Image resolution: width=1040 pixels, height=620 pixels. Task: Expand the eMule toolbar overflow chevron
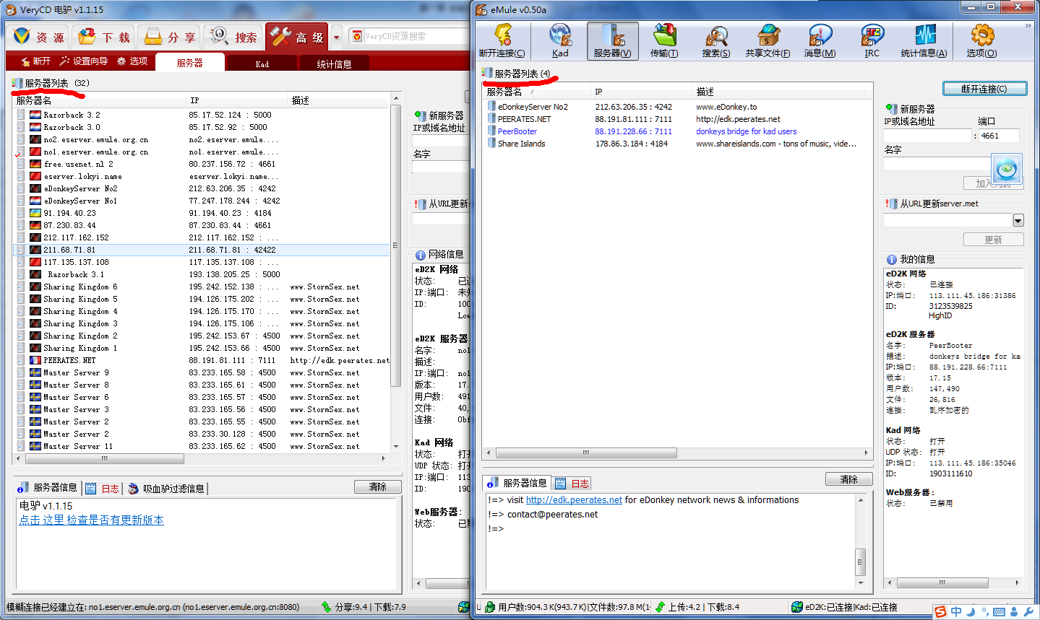click(x=1028, y=26)
